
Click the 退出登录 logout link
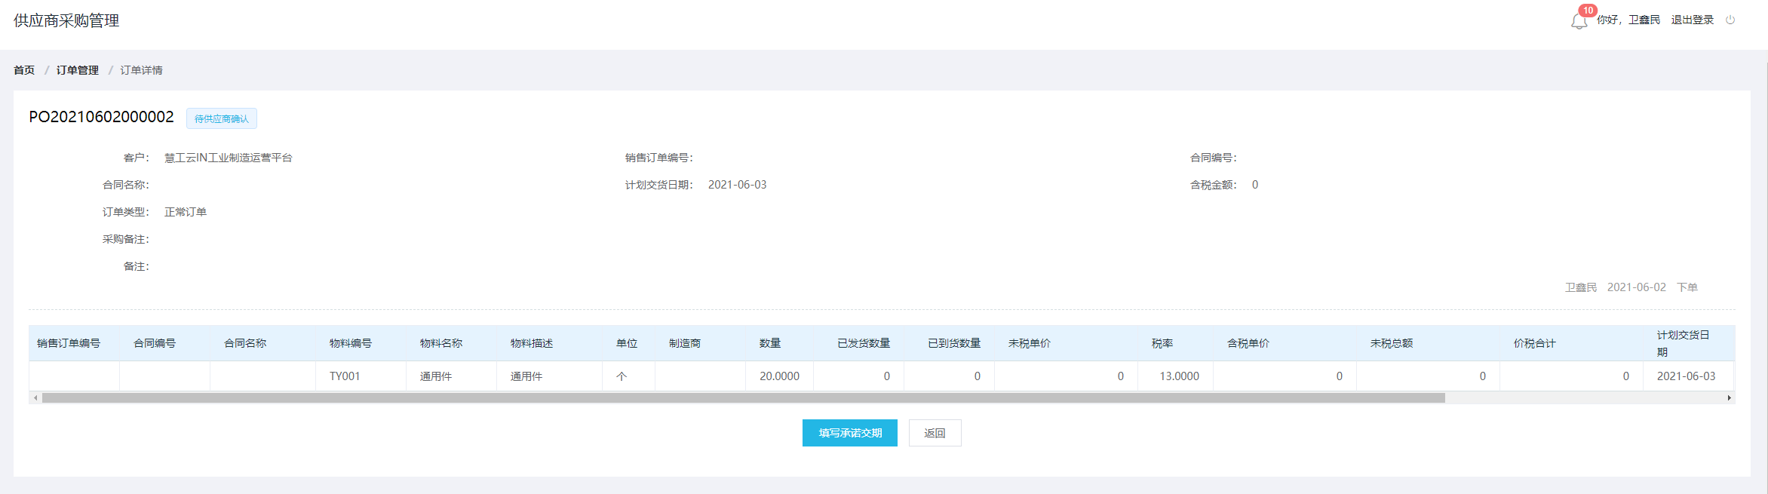1692,20
